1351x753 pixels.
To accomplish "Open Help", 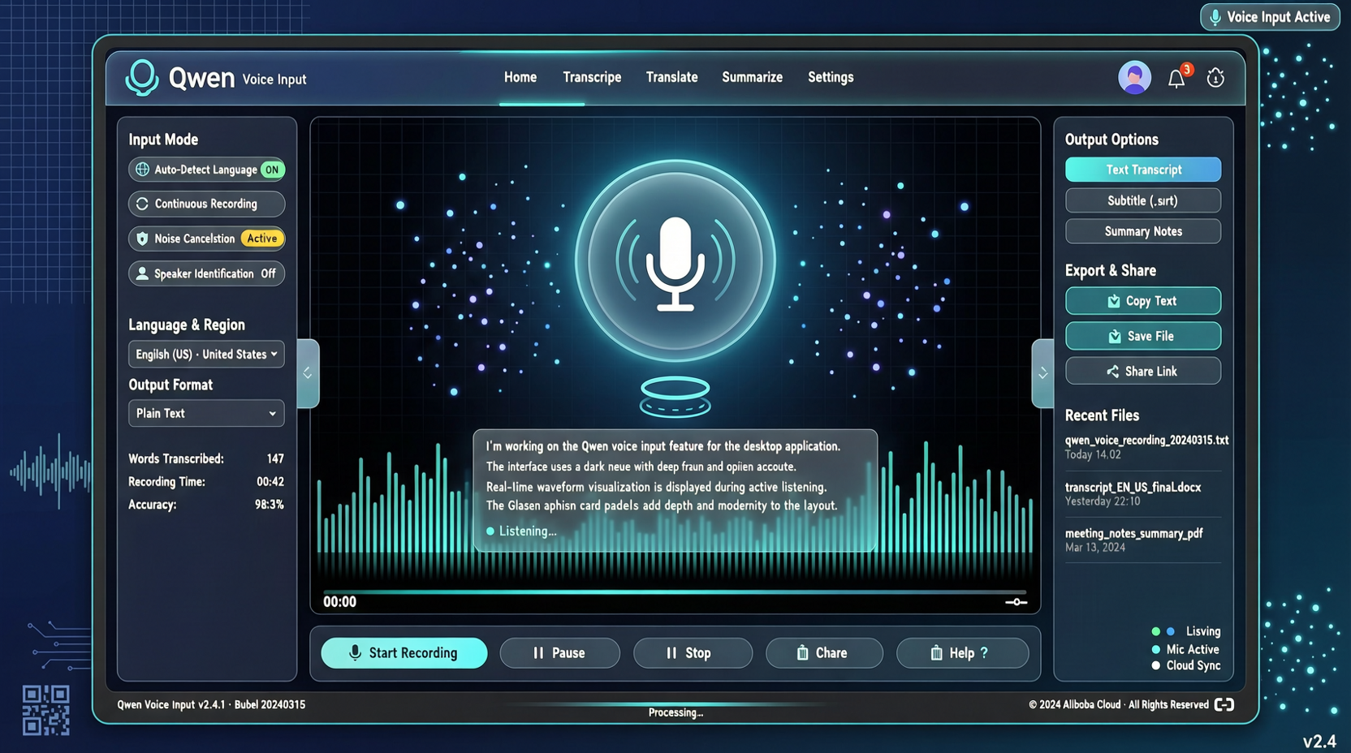I will pos(962,653).
